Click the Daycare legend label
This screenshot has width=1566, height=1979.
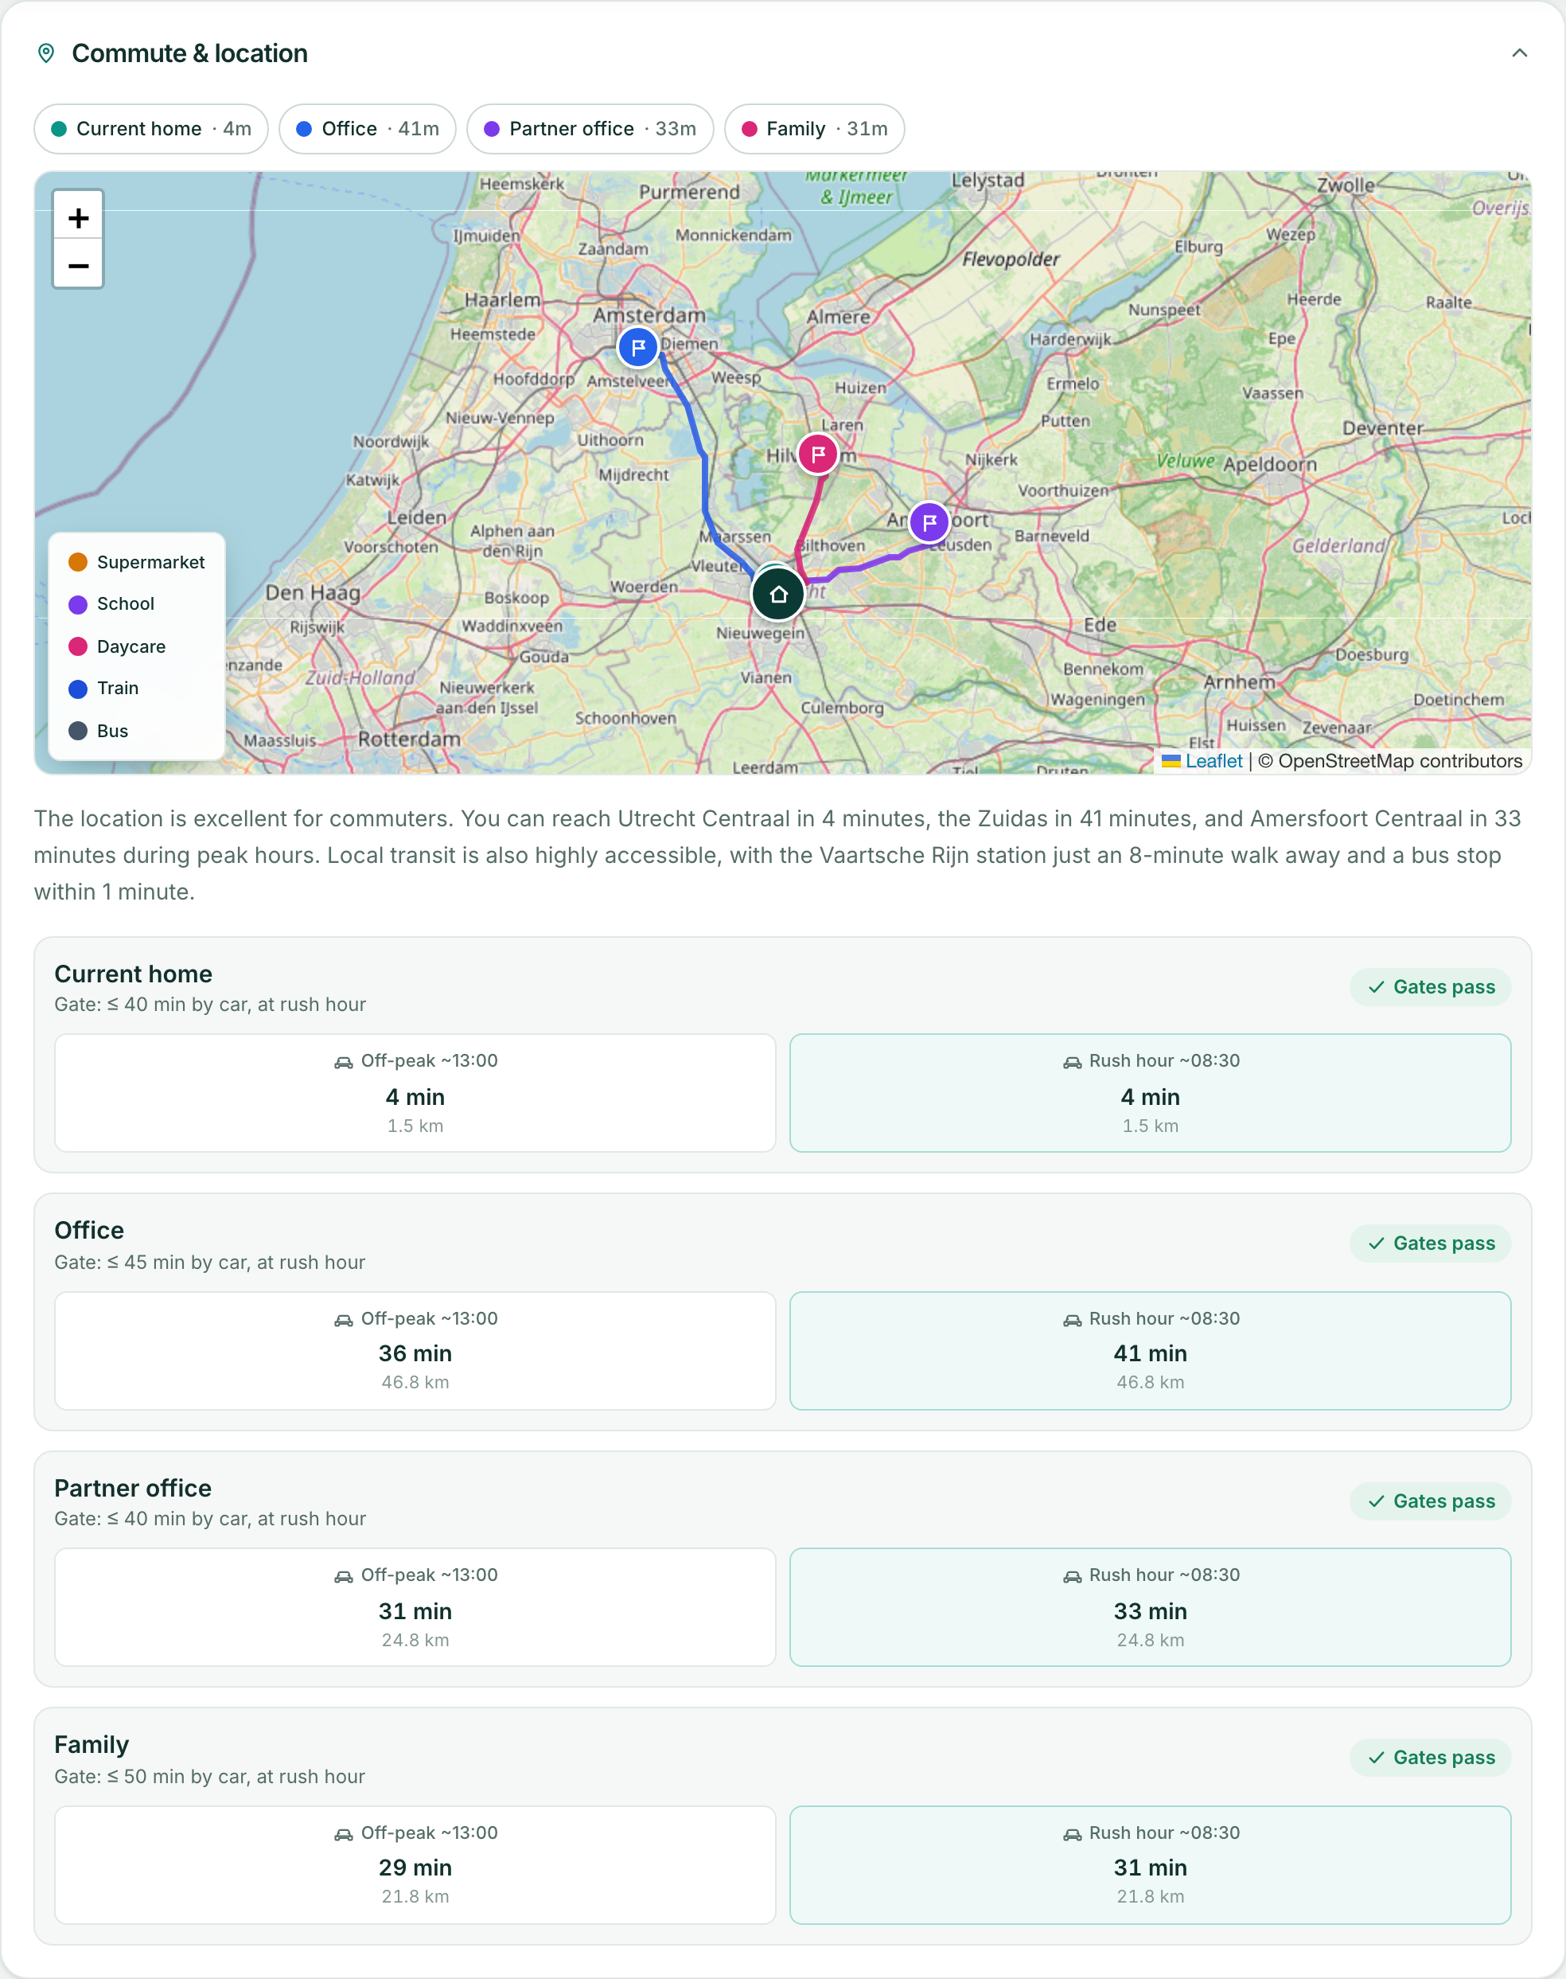pos(131,646)
